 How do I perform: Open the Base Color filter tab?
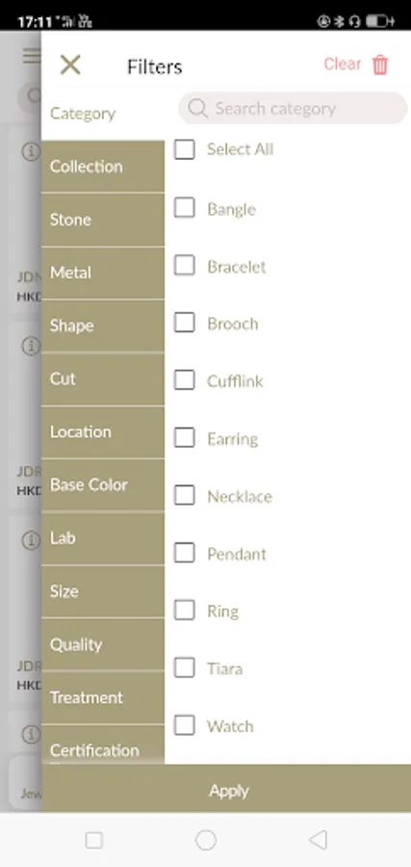click(103, 485)
